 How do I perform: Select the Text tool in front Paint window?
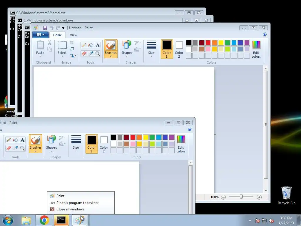pos(22,140)
